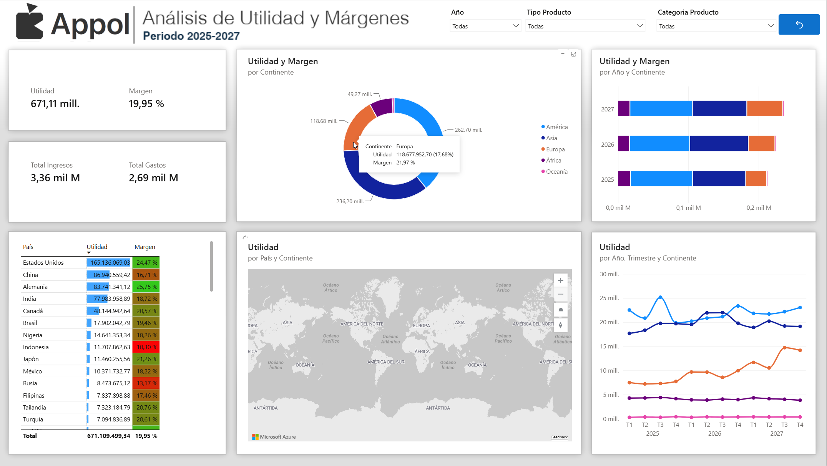Click the 262,70 mill. donut label
The image size is (827, 466).
[468, 130]
